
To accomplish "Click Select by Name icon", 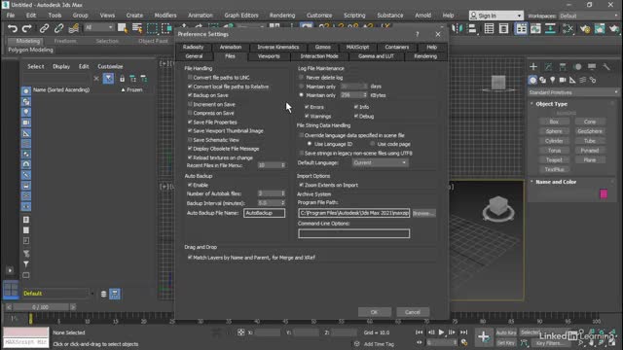I will coord(137,28).
